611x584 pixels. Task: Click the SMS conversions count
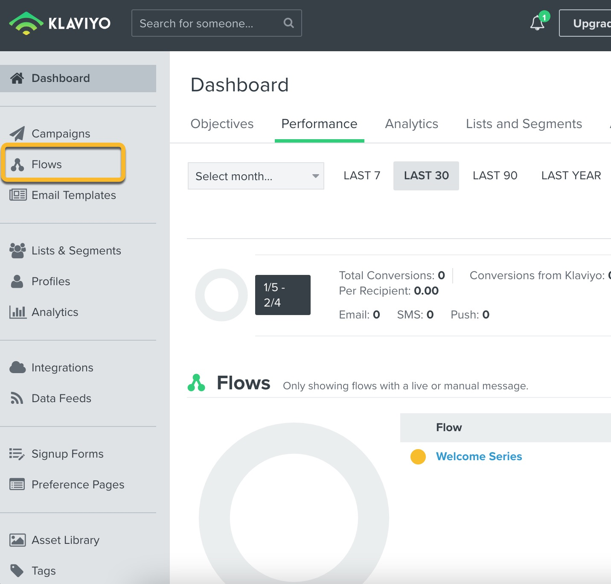[x=430, y=315]
